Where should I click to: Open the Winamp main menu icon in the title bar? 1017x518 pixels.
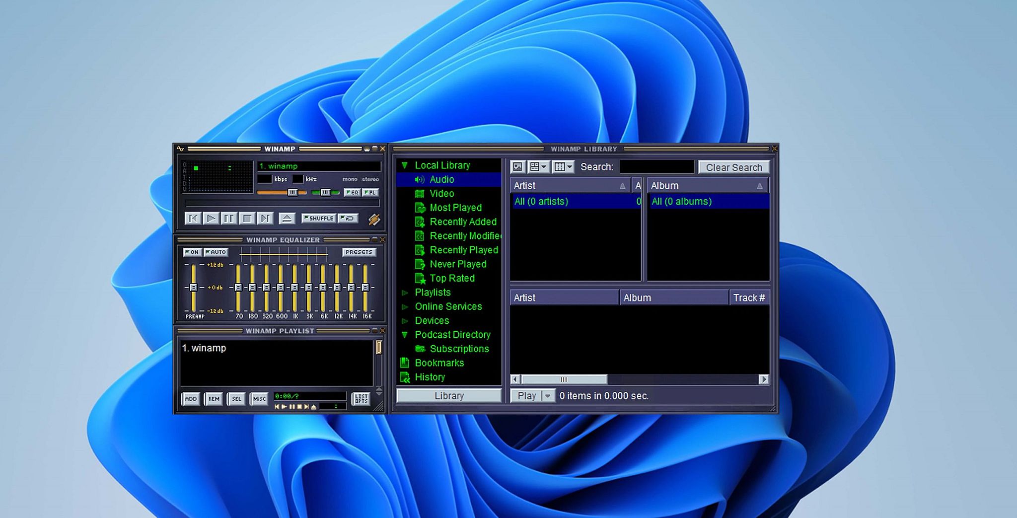pyautogui.click(x=180, y=148)
